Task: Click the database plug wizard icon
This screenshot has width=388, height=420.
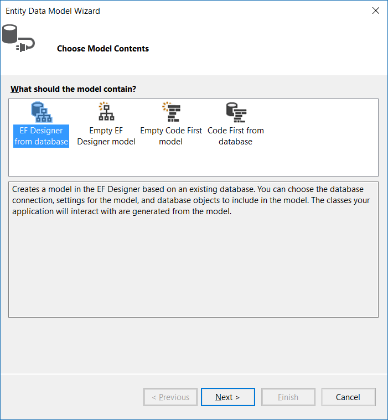Action: click(18, 38)
